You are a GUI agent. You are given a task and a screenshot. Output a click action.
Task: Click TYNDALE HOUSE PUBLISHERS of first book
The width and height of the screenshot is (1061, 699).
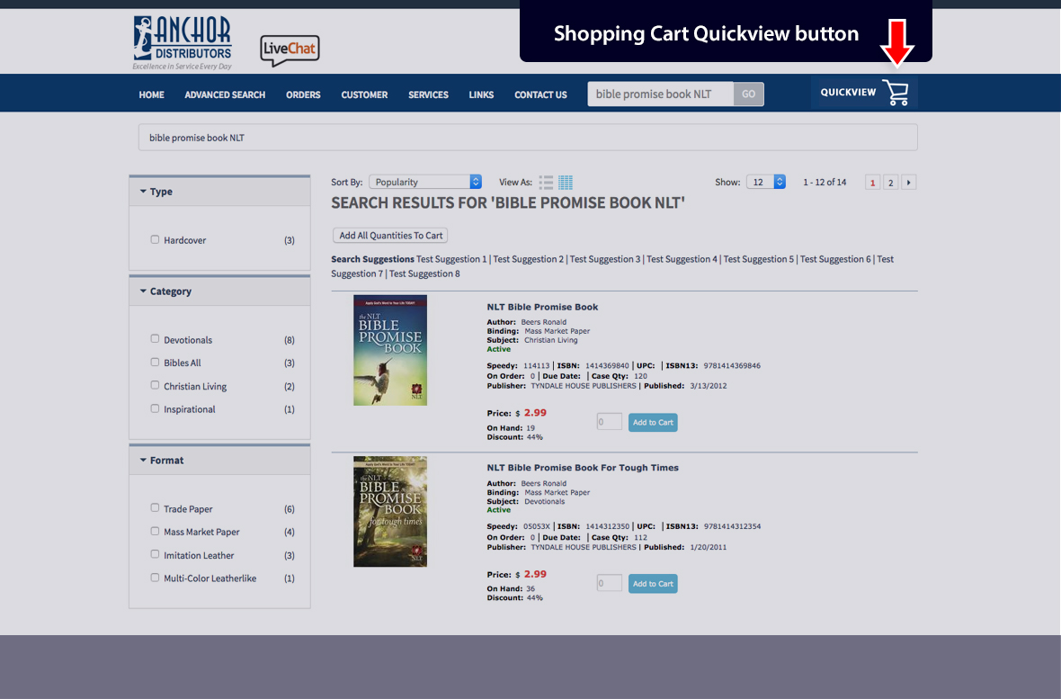tap(584, 386)
